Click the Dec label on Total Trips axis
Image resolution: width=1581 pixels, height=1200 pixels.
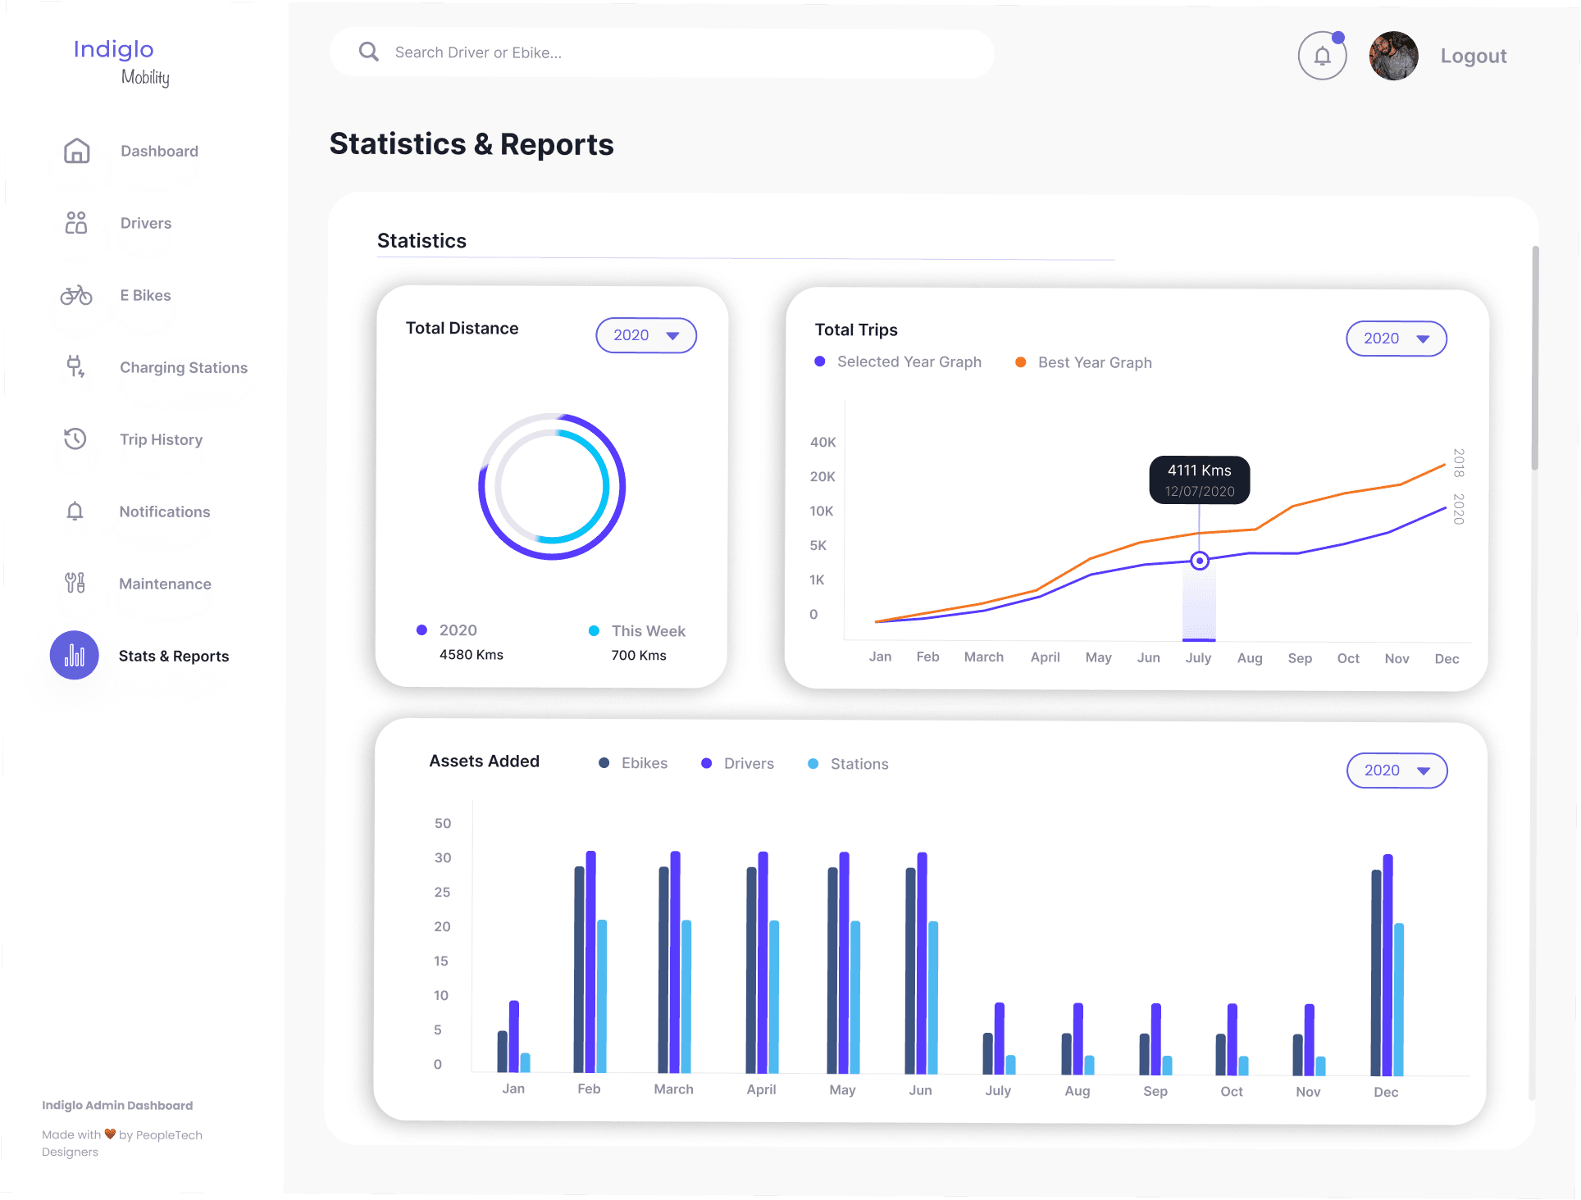pyautogui.click(x=1447, y=659)
